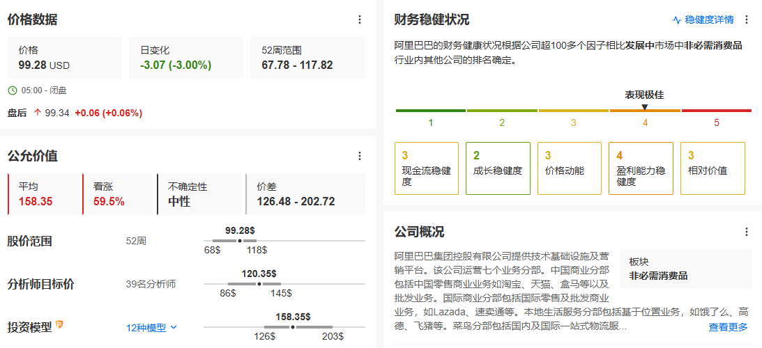Expand the 12种模型 dropdown
Viewport: 762px width, 348px height.
tap(152, 327)
